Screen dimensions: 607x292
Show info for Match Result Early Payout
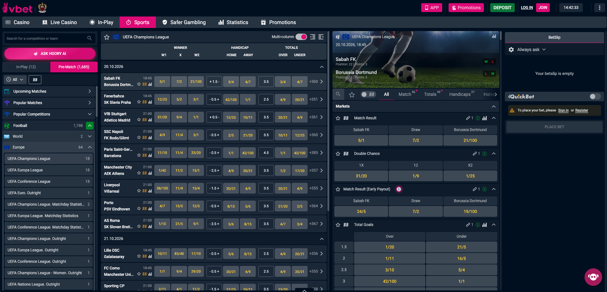[x=399, y=189]
